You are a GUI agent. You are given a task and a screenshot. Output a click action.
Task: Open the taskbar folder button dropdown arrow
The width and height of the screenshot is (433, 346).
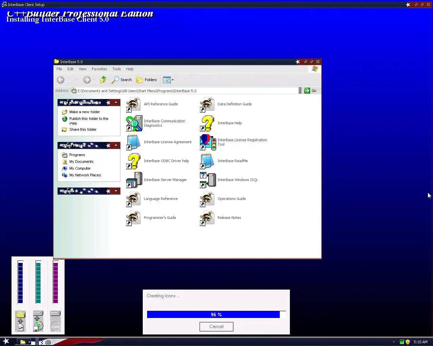pos(29,342)
